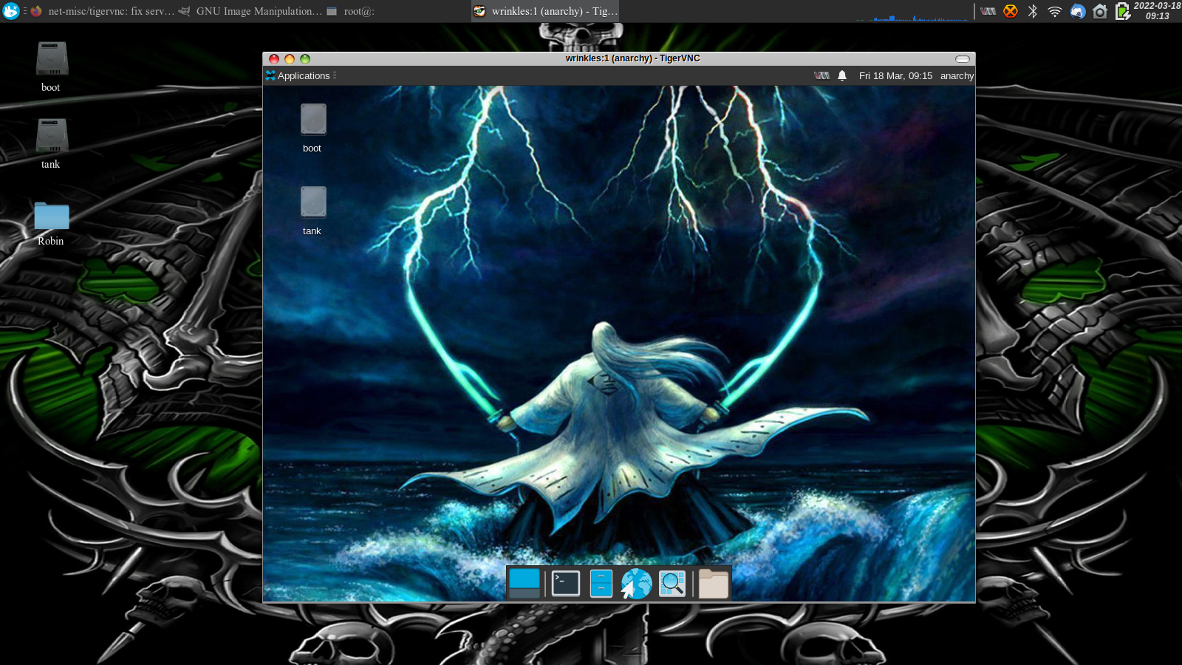Open the Wi-Fi network tray icon
This screenshot has width=1182, height=665.
pos(1055,11)
